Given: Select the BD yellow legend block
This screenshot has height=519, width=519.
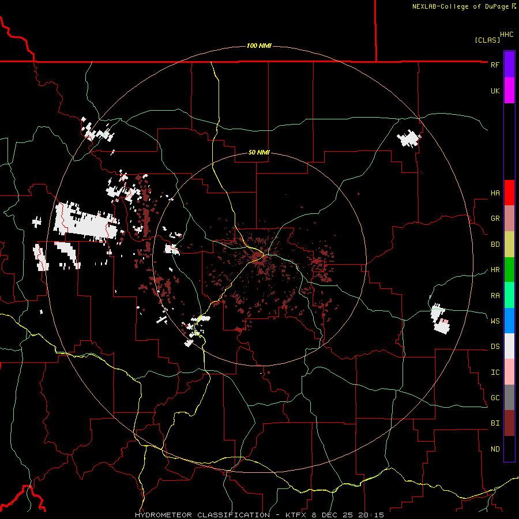Looking at the screenshot, I should pyautogui.click(x=509, y=244).
